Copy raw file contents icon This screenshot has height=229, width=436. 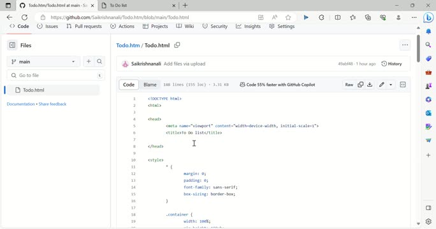(360, 85)
